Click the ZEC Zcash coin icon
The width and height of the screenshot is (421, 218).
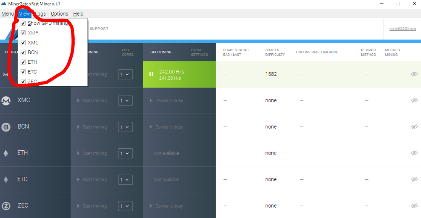[6, 206]
